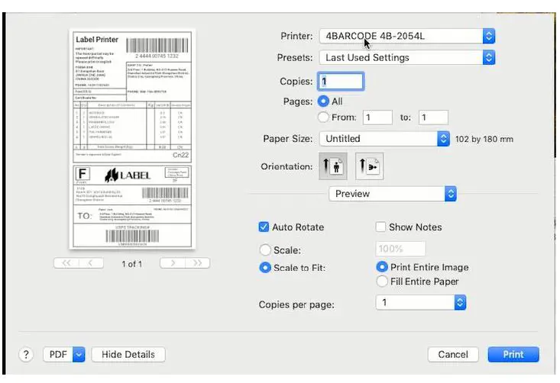Screen dimensions: 560x383
Task: Enable the Show Notes checkbox
Action: coord(380,227)
